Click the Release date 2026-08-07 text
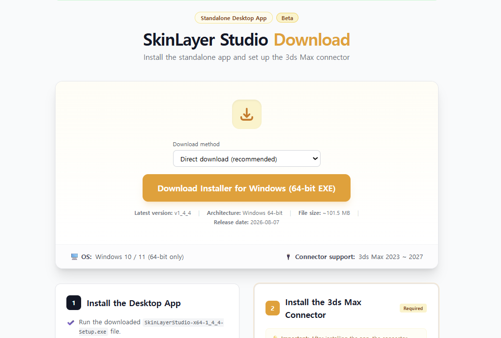 coord(246,222)
